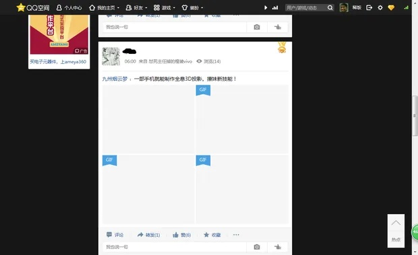Start the background music play button
This screenshot has width=418, height=255.
click(x=266, y=7)
